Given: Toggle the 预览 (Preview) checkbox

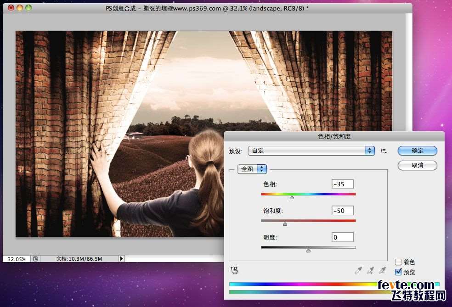Looking at the screenshot, I should coord(398,272).
